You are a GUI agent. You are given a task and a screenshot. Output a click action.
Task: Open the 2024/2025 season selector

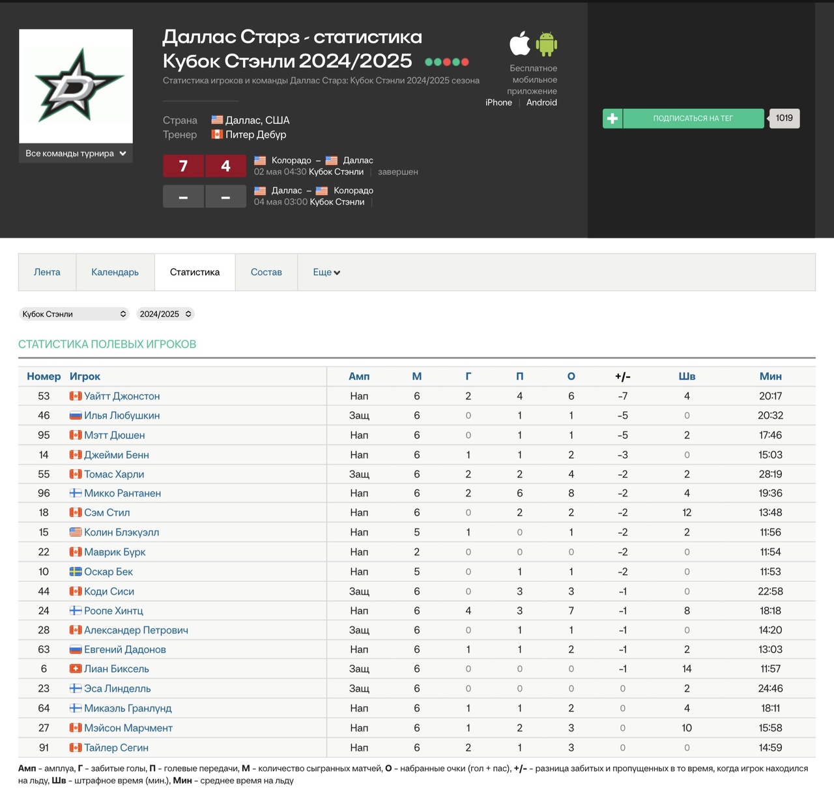tap(165, 314)
